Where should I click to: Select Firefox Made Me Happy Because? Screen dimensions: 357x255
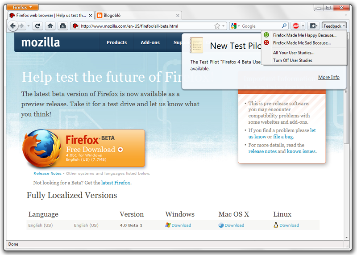coord(305,35)
